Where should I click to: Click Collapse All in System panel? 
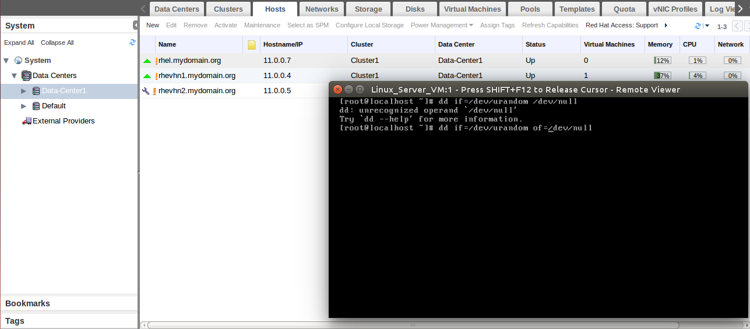click(x=57, y=43)
